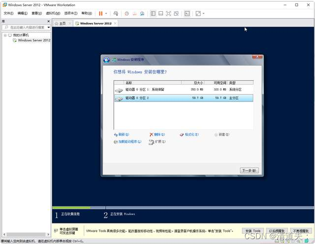Viewport: 315px width, 245px height.
Task: Click the 名称 column header
Action: coord(153,83)
